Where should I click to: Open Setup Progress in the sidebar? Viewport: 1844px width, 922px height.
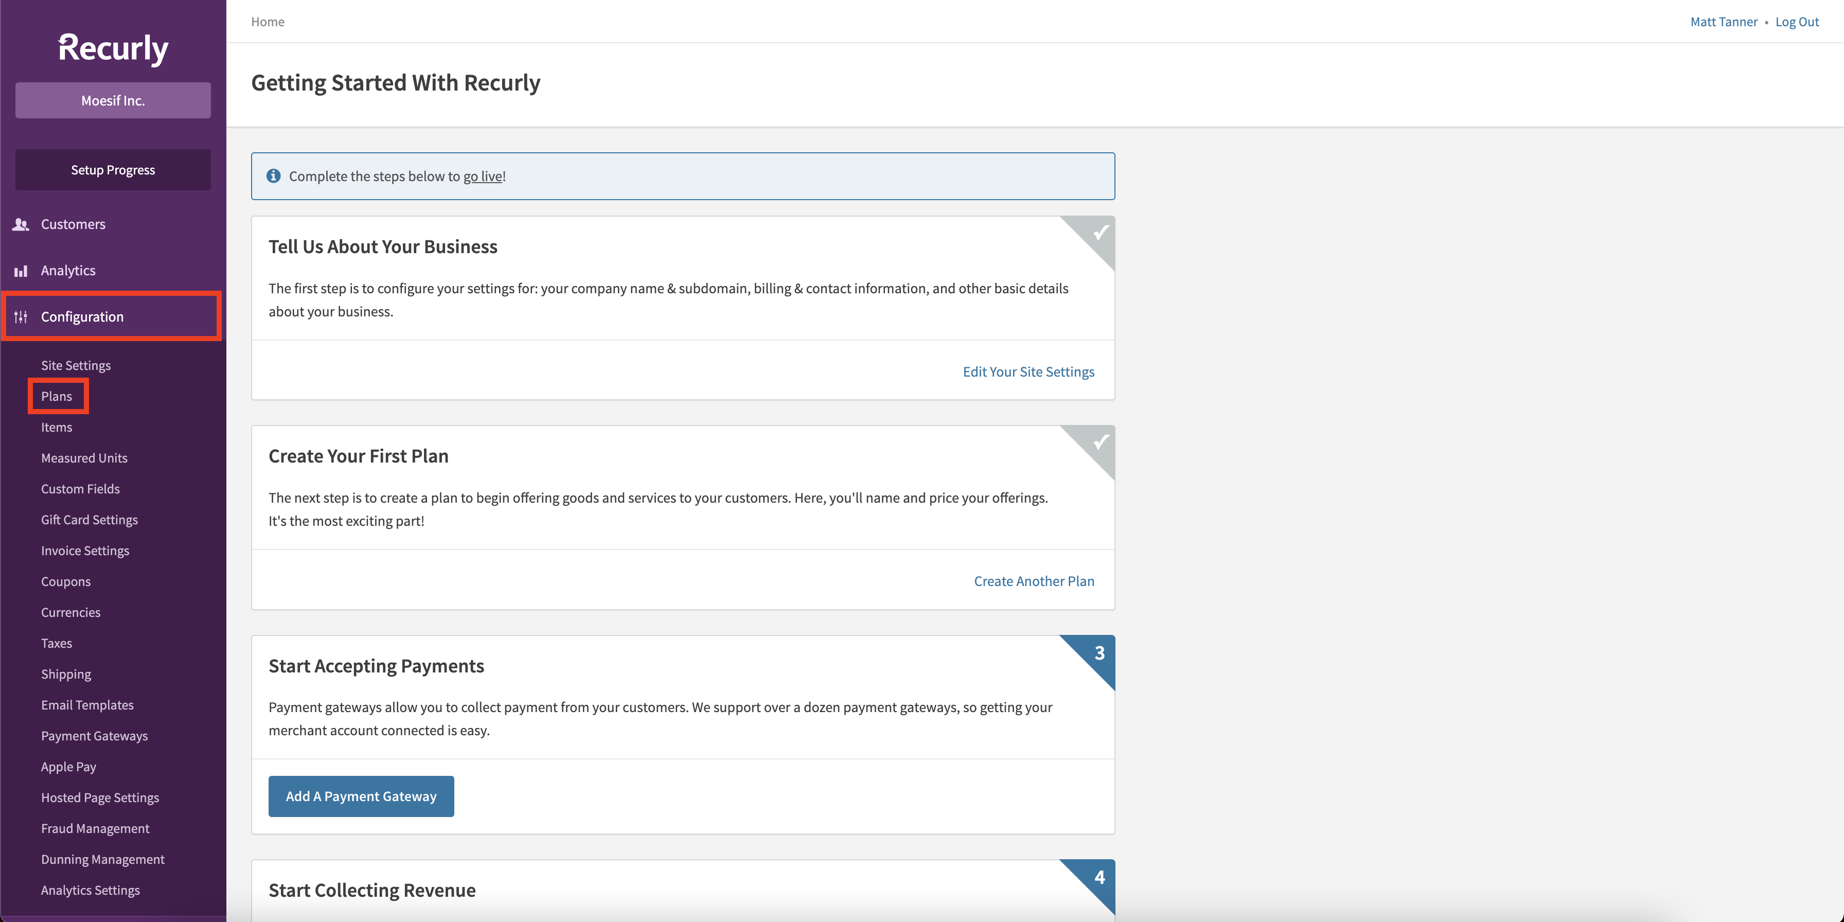(x=113, y=170)
